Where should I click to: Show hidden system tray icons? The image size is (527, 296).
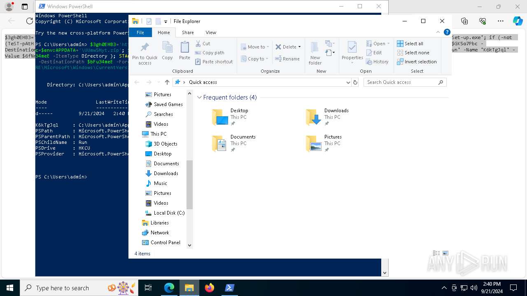(444, 288)
